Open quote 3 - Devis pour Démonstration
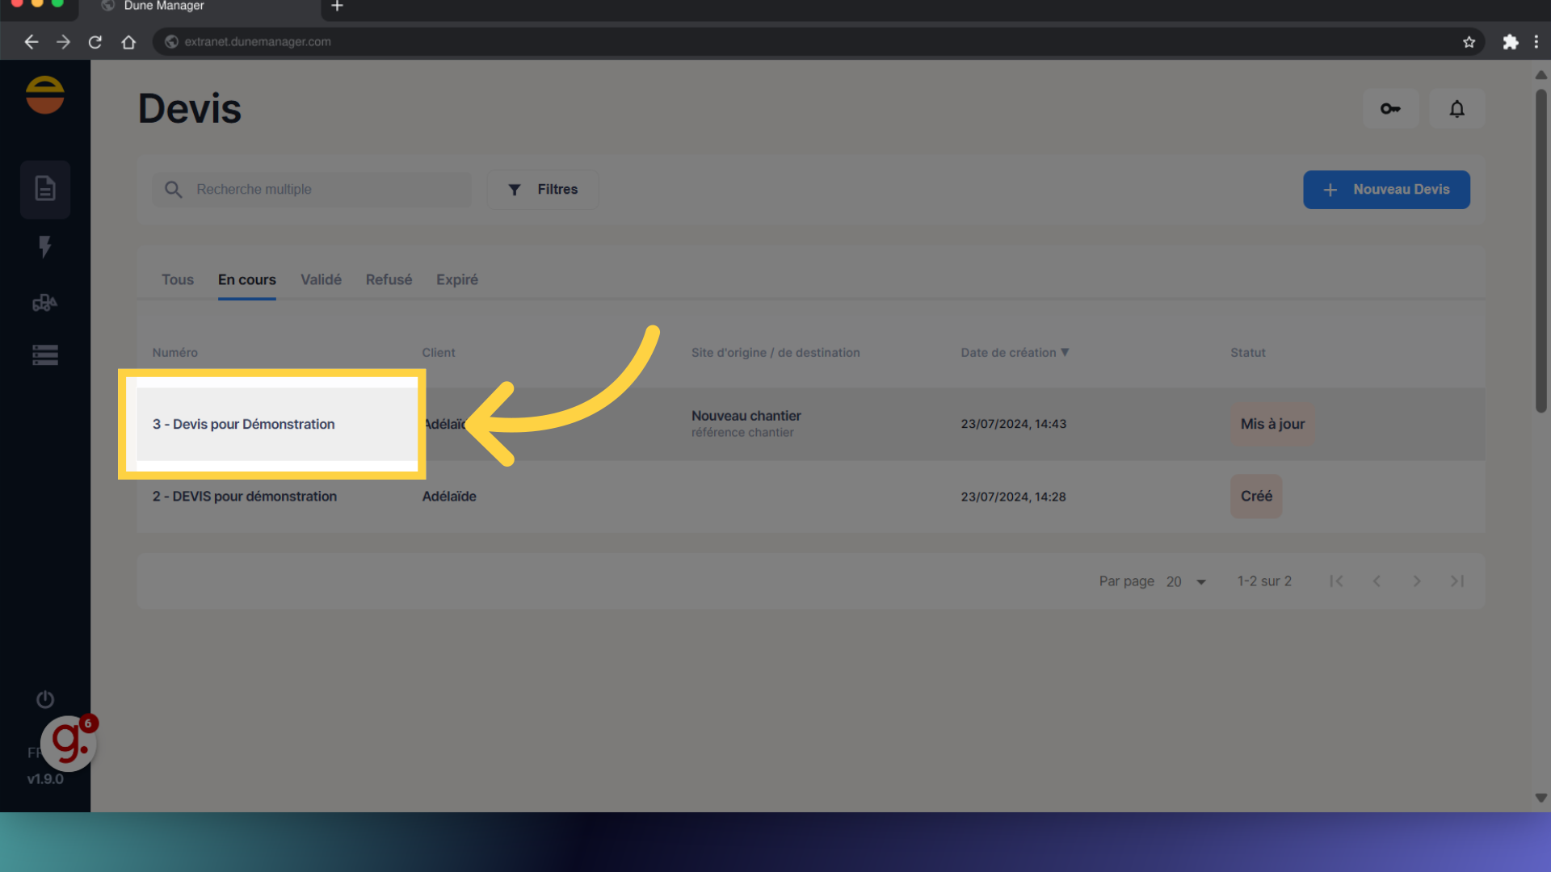Image resolution: width=1551 pixels, height=872 pixels. pos(244,424)
